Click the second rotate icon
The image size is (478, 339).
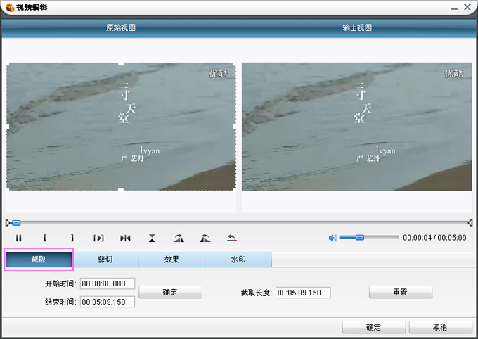click(205, 238)
